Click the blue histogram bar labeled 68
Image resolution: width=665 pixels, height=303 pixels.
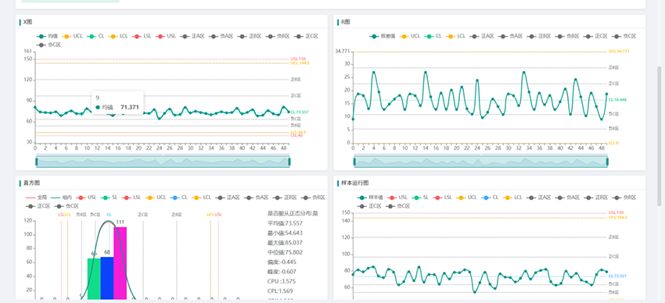tap(107, 278)
